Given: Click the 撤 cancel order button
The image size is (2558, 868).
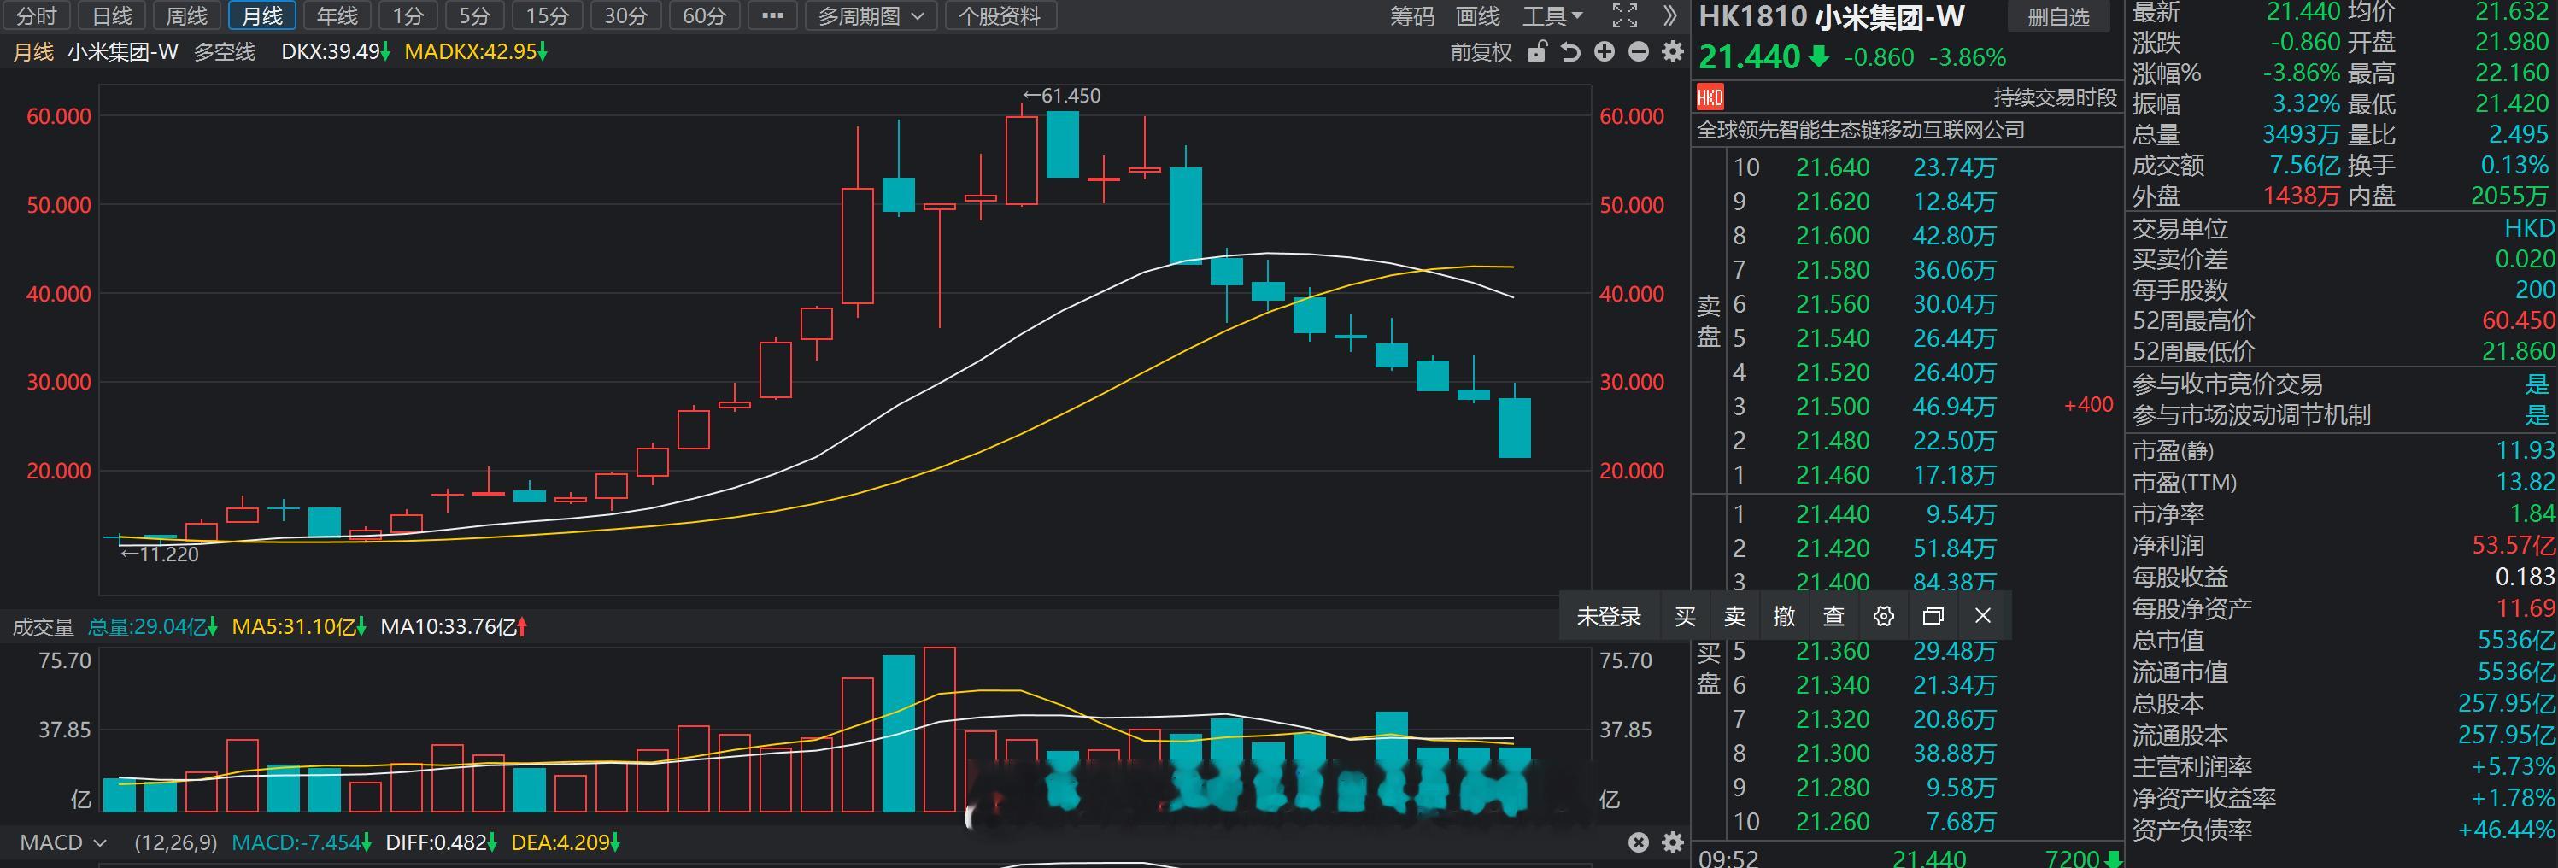Looking at the screenshot, I should 1785,617.
